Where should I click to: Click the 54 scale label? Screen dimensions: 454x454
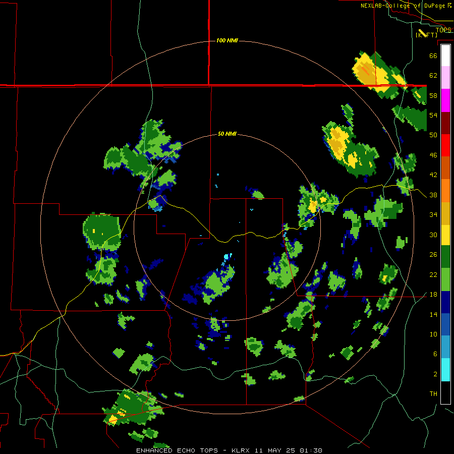(x=433, y=115)
